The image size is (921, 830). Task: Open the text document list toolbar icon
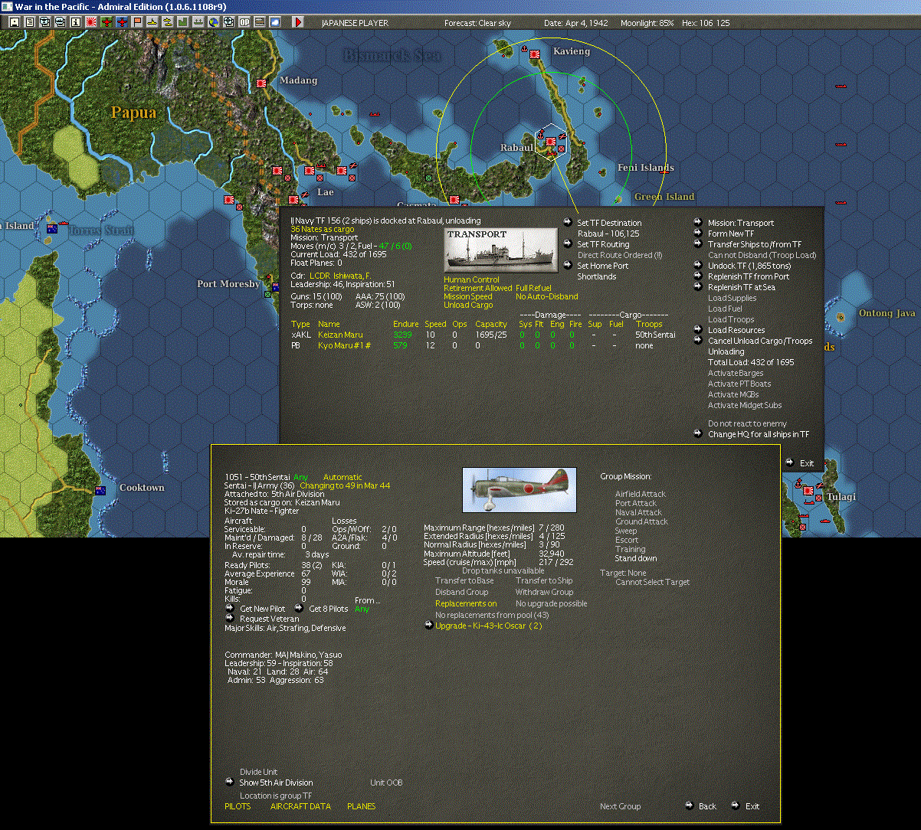click(x=30, y=22)
